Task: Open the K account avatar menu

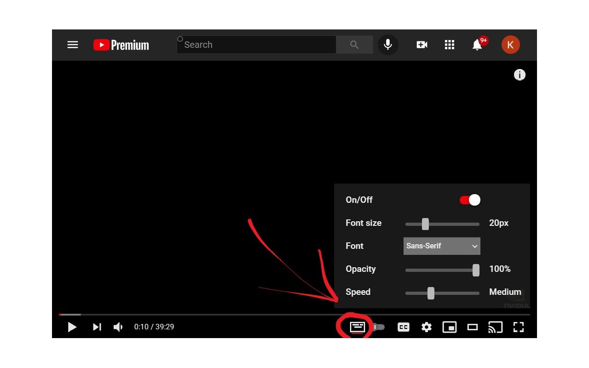Action: [510, 45]
